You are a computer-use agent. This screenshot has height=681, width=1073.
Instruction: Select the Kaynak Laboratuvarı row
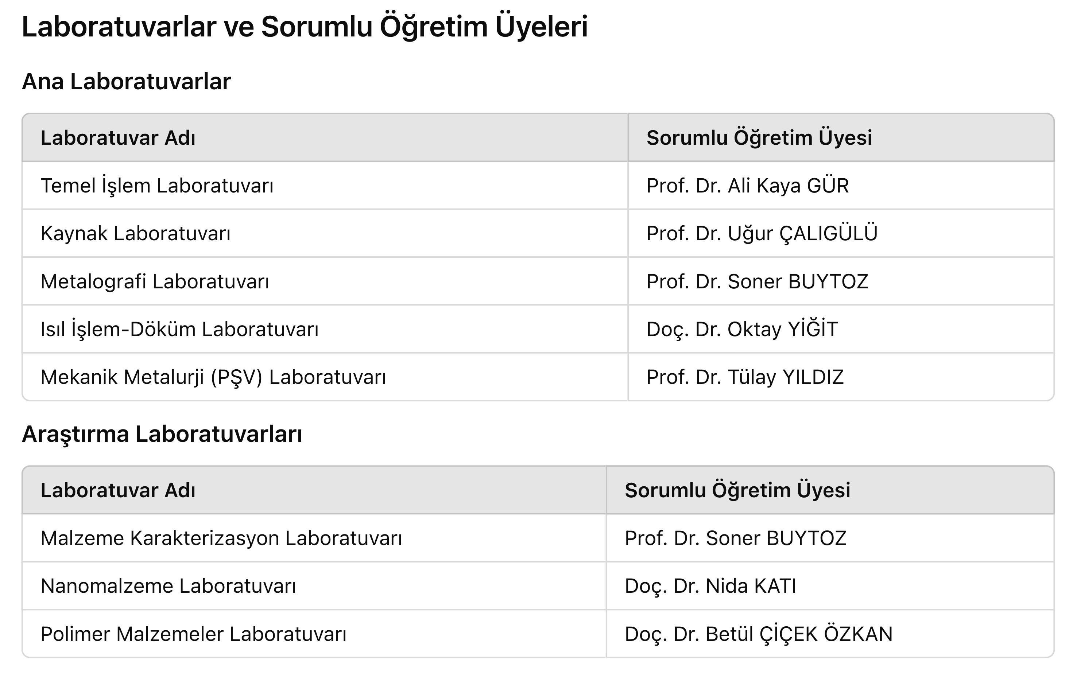coord(538,233)
